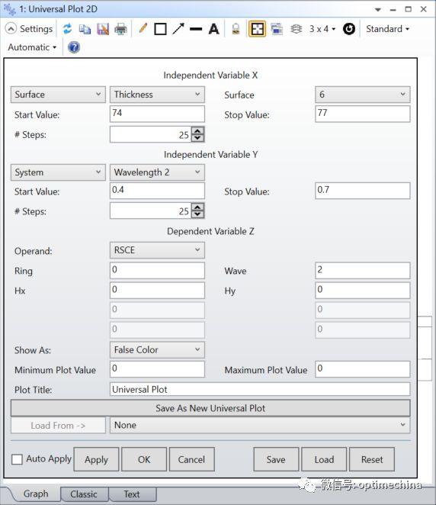Switch to the Classic tab
Viewport: 436px width, 505px height.
pos(84,494)
